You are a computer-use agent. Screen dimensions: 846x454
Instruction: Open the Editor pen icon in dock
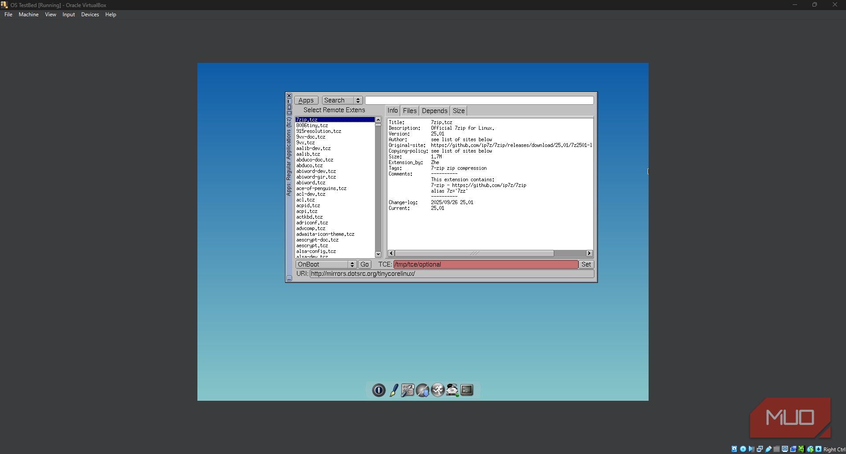(393, 390)
